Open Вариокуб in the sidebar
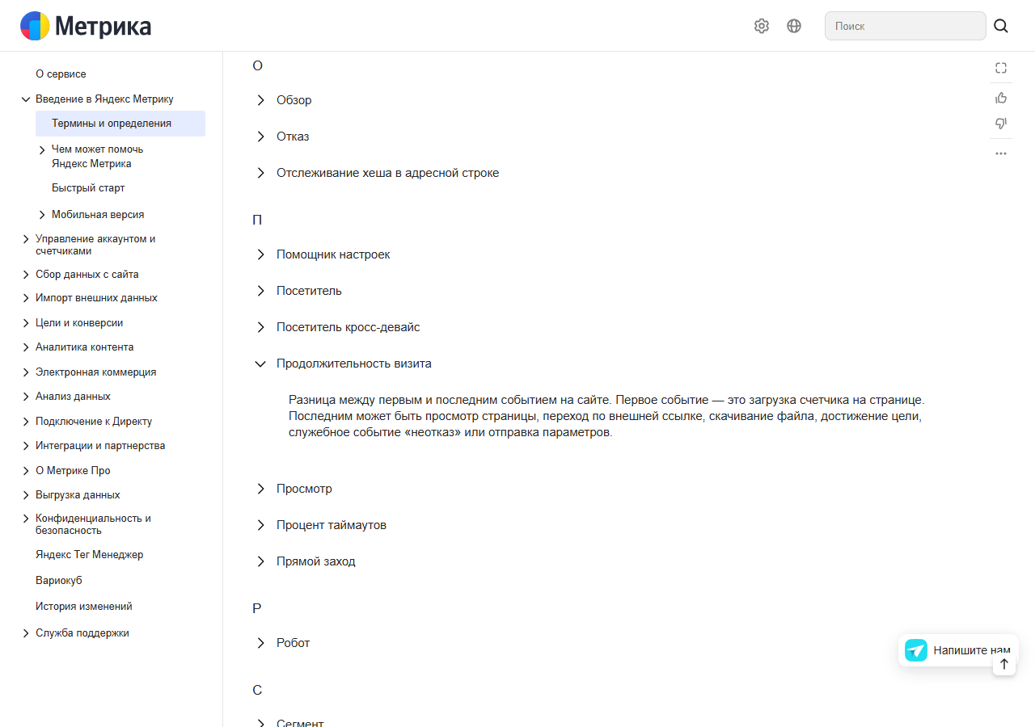1035x727 pixels. point(59,581)
